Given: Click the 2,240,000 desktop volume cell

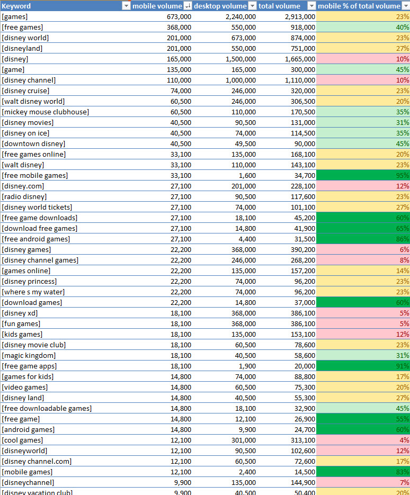Looking at the screenshot, I should [225, 17].
